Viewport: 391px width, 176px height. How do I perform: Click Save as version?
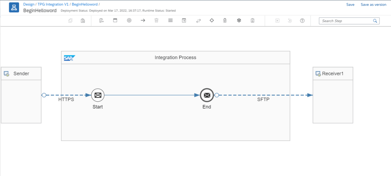[x=373, y=5]
